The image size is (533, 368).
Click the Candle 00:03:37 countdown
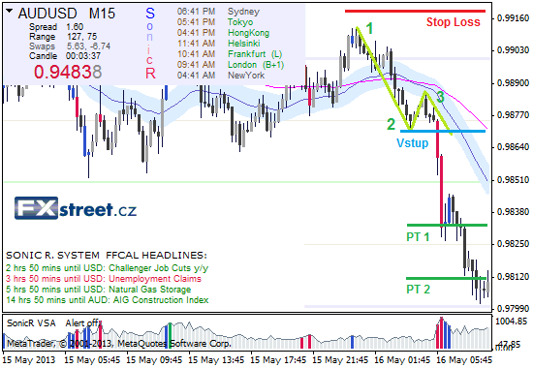tap(65, 56)
